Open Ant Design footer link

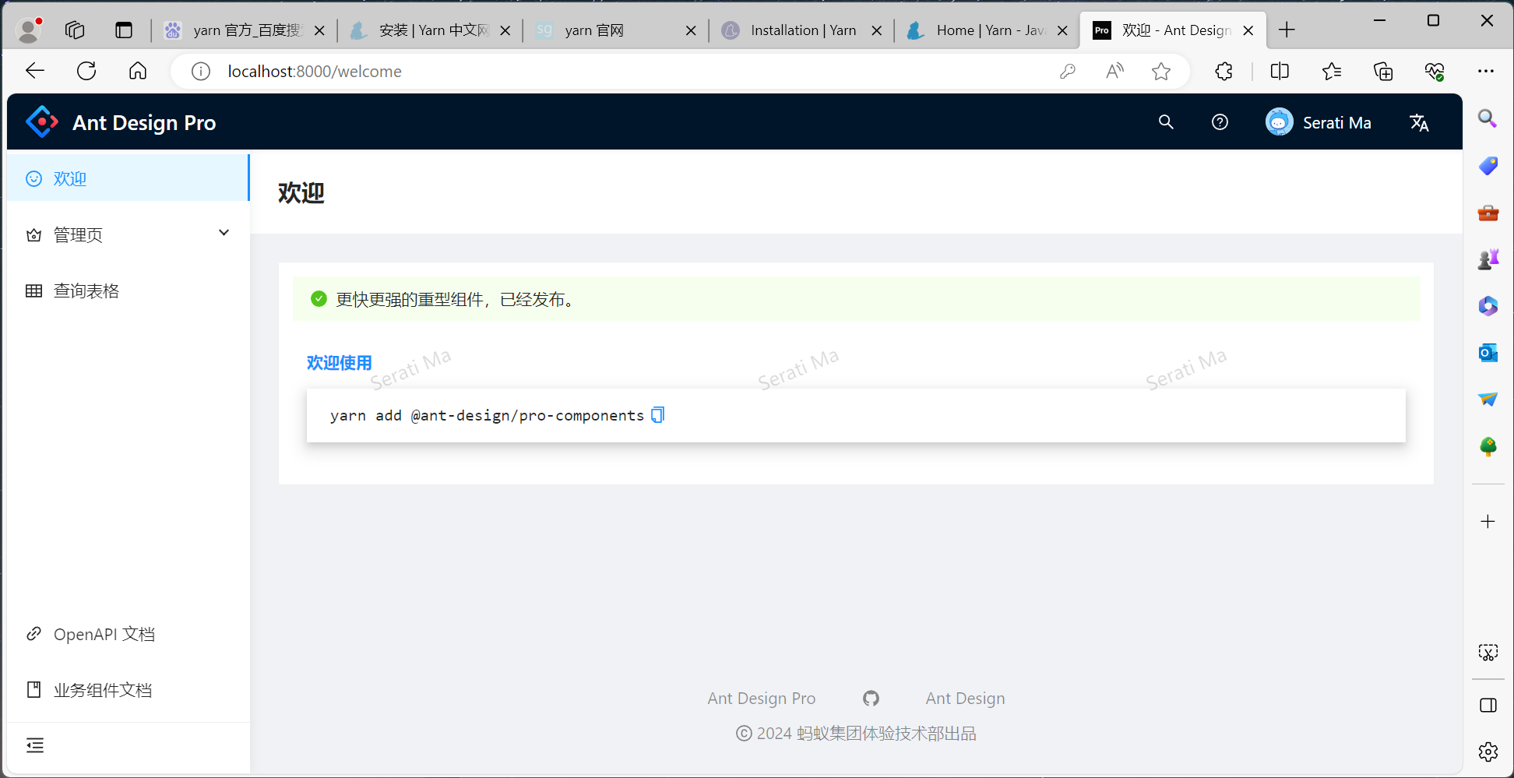point(965,699)
